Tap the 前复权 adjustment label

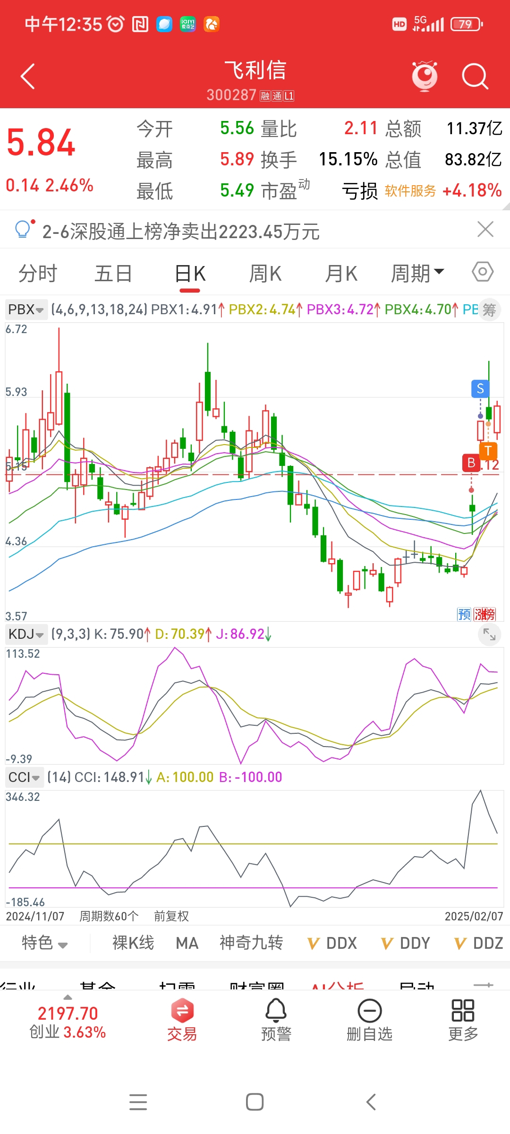[x=171, y=916]
